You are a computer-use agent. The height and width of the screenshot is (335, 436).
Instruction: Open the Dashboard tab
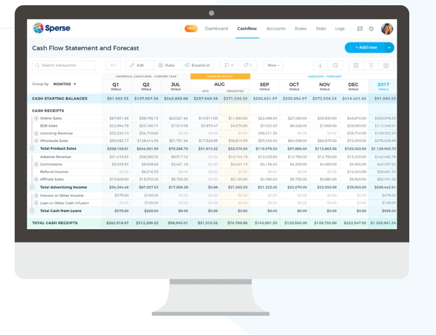pos(216,28)
